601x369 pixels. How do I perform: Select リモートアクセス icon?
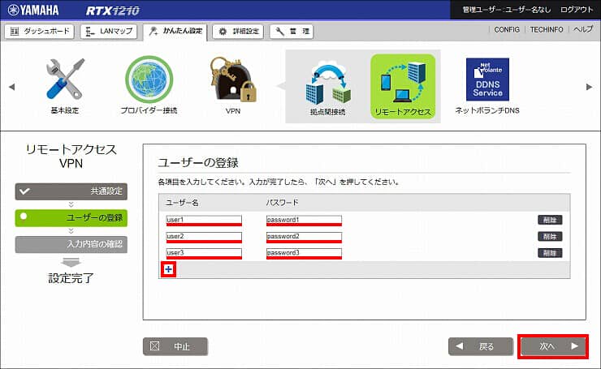403,86
